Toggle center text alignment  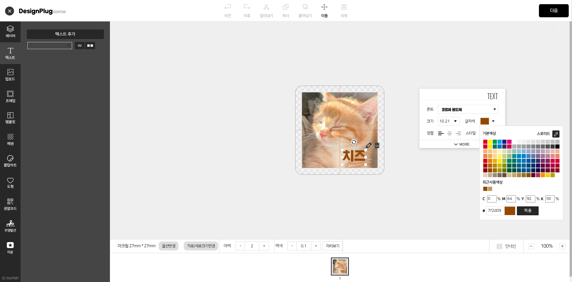[450, 133]
